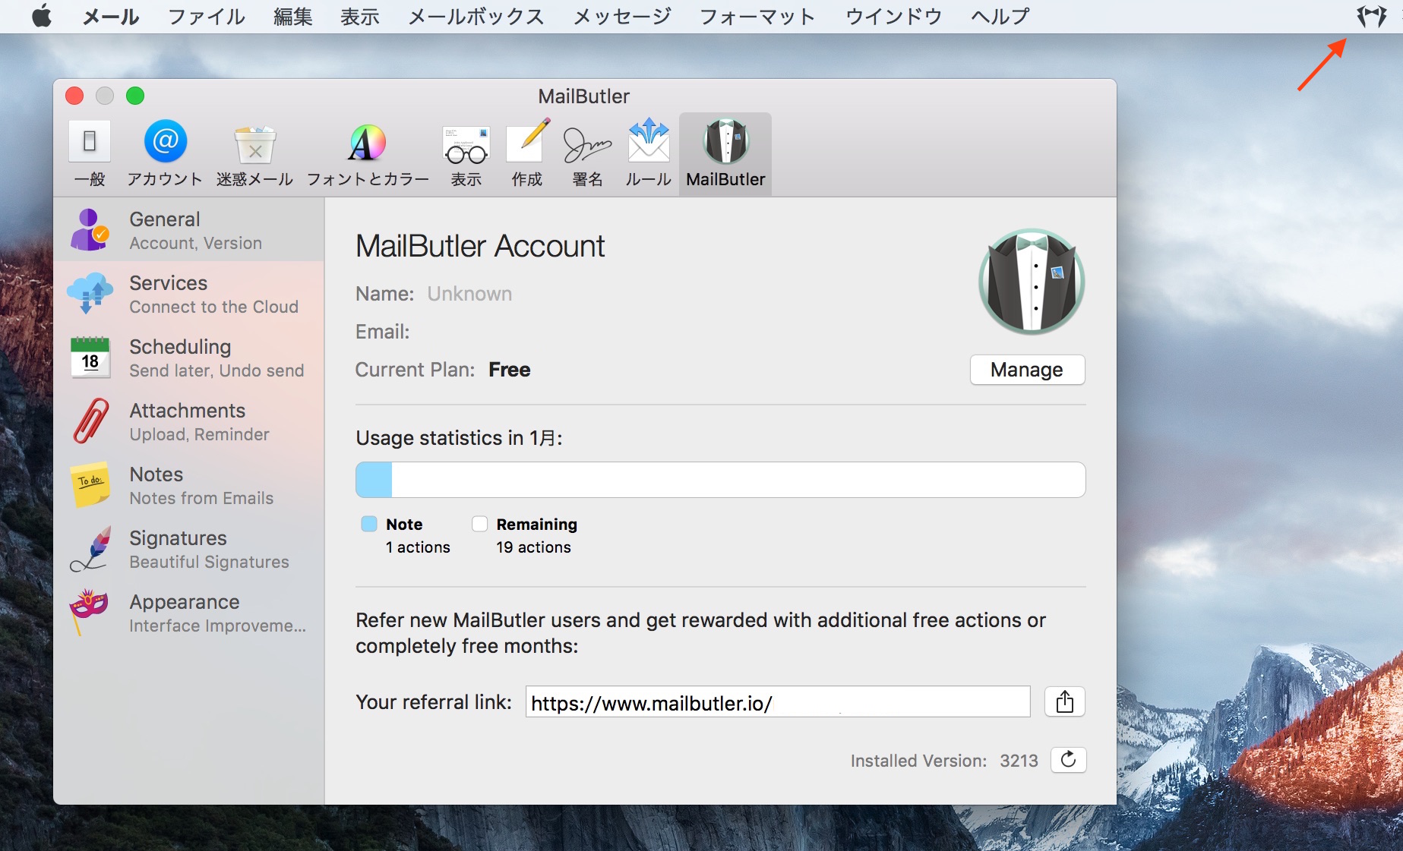1403x851 pixels.
Task: Open Fonts and Colors (フォントとカラー) pane
Action: (x=368, y=154)
